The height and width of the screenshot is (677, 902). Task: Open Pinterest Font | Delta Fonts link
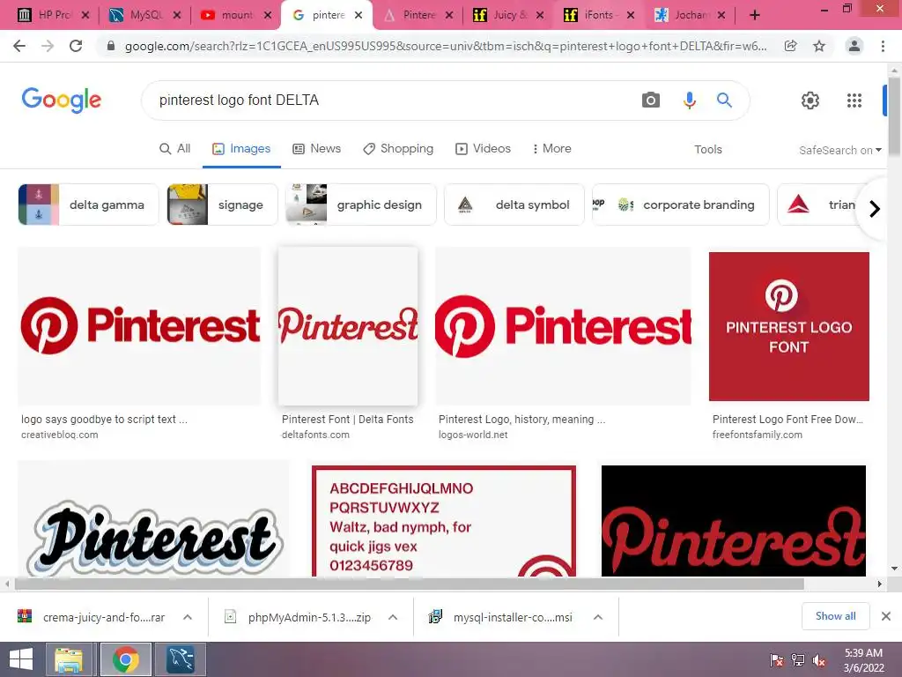pyautogui.click(x=347, y=420)
